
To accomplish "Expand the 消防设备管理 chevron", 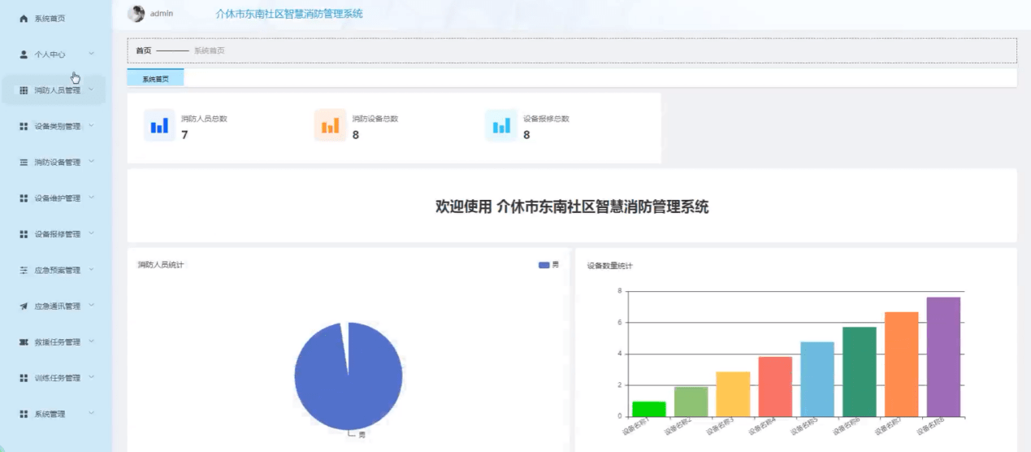I will [x=91, y=161].
